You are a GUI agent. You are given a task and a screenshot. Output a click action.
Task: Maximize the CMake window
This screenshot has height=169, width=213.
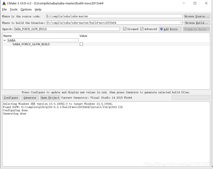tap(195, 3)
